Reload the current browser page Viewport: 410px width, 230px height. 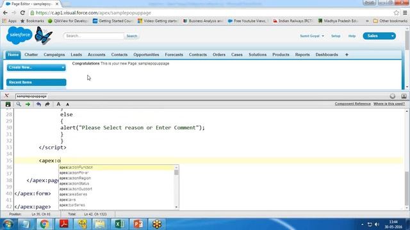[22, 13]
